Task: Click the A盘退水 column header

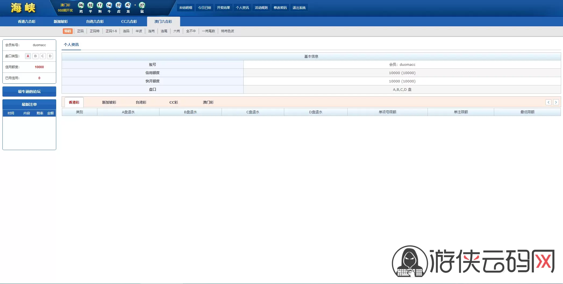Action: tap(128, 112)
